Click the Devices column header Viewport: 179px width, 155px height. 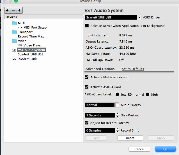43,17
